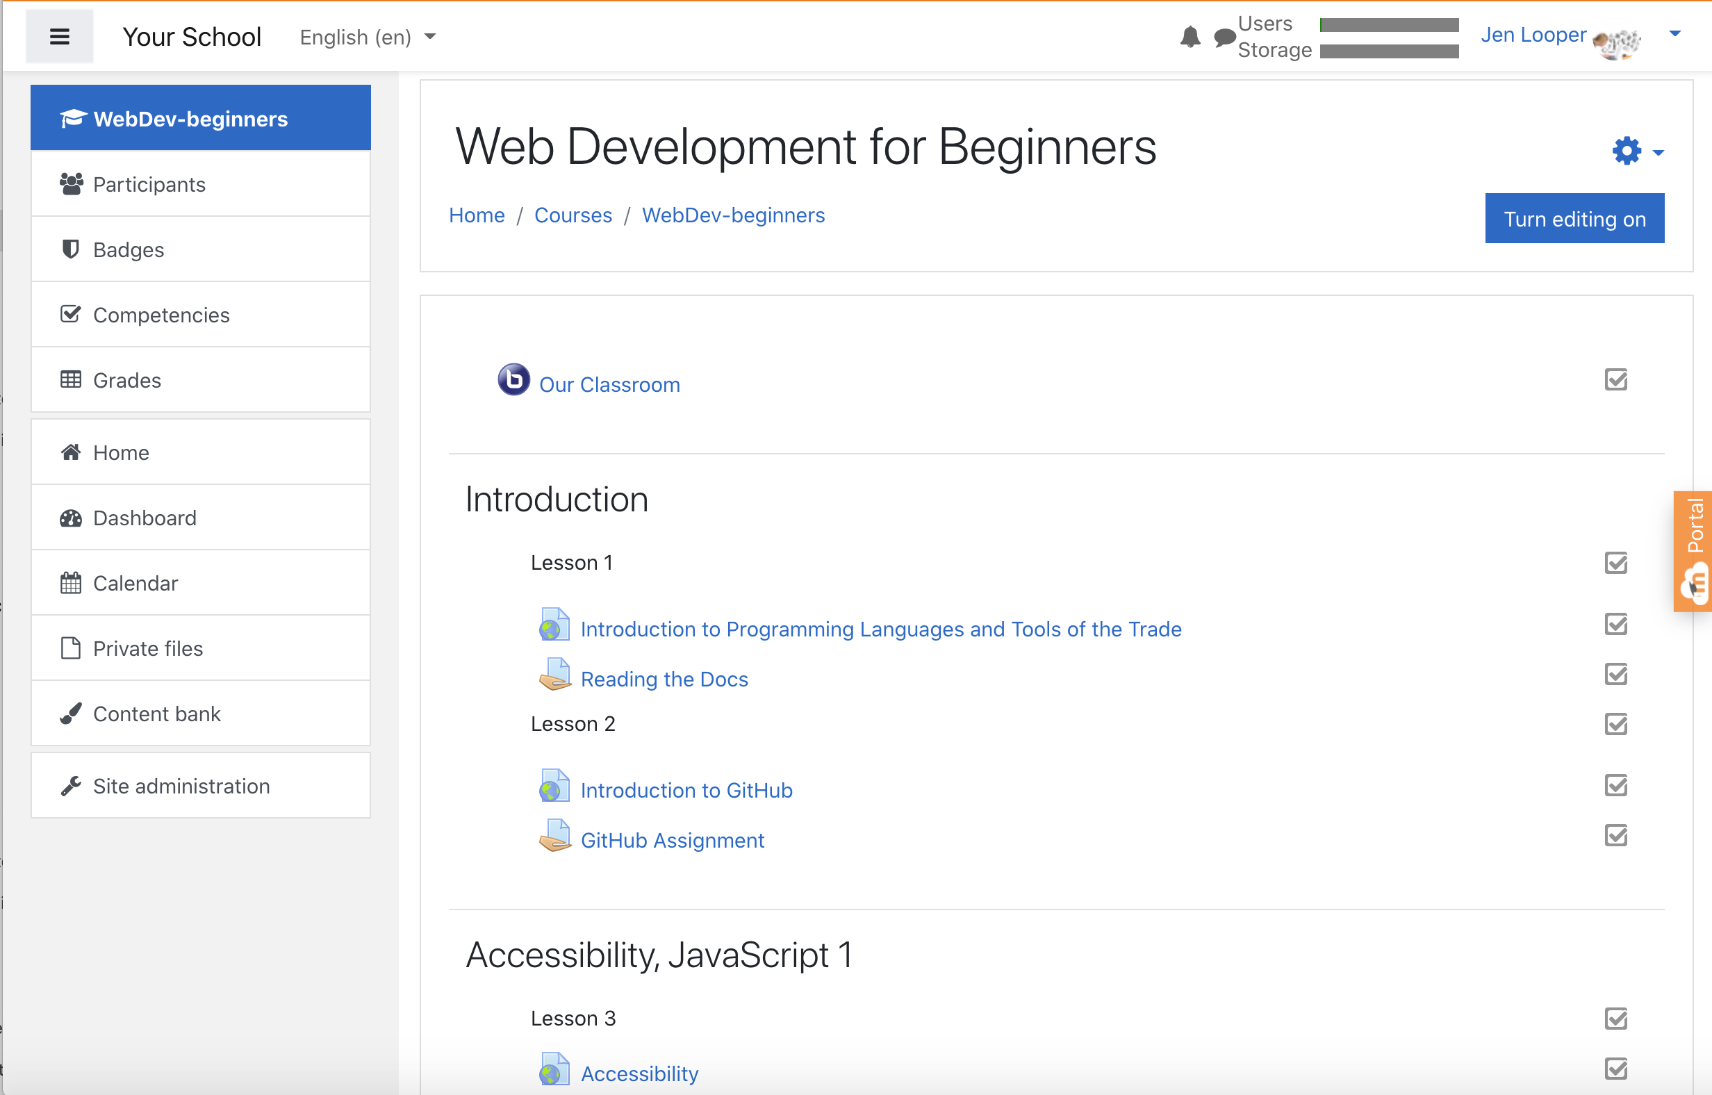Click the Introduction to GitHub page icon

point(554,786)
